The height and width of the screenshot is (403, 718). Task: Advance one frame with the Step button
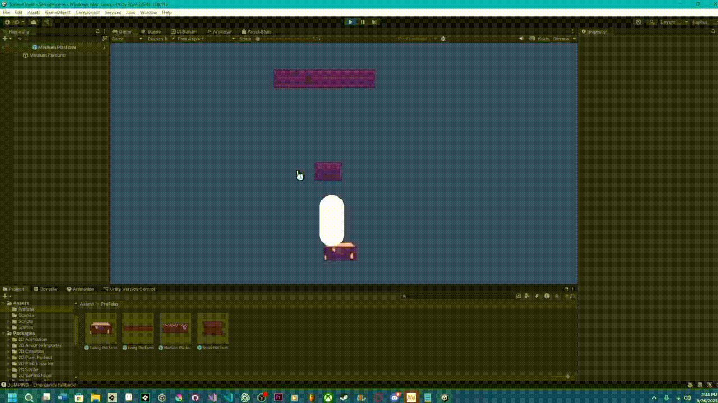(x=374, y=22)
